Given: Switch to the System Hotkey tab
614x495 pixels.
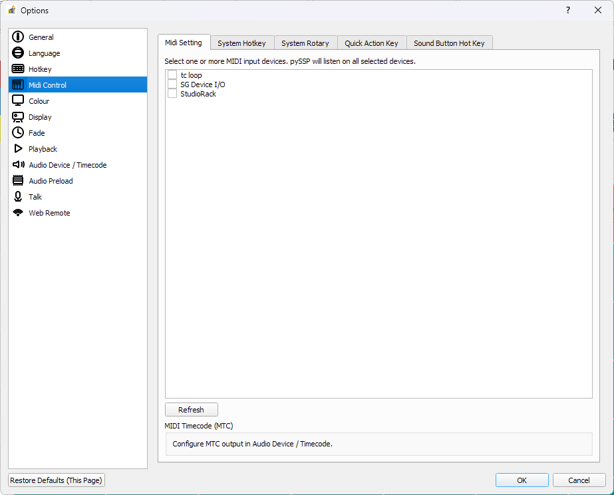Looking at the screenshot, I should tap(242, 43).
